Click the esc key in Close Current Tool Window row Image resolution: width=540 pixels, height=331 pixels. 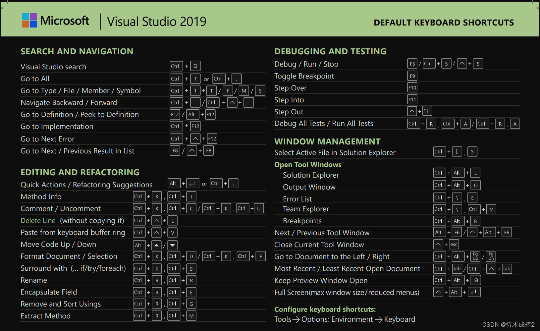[454, 245]
